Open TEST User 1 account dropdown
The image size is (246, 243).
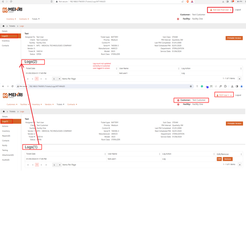pos(224,95)
